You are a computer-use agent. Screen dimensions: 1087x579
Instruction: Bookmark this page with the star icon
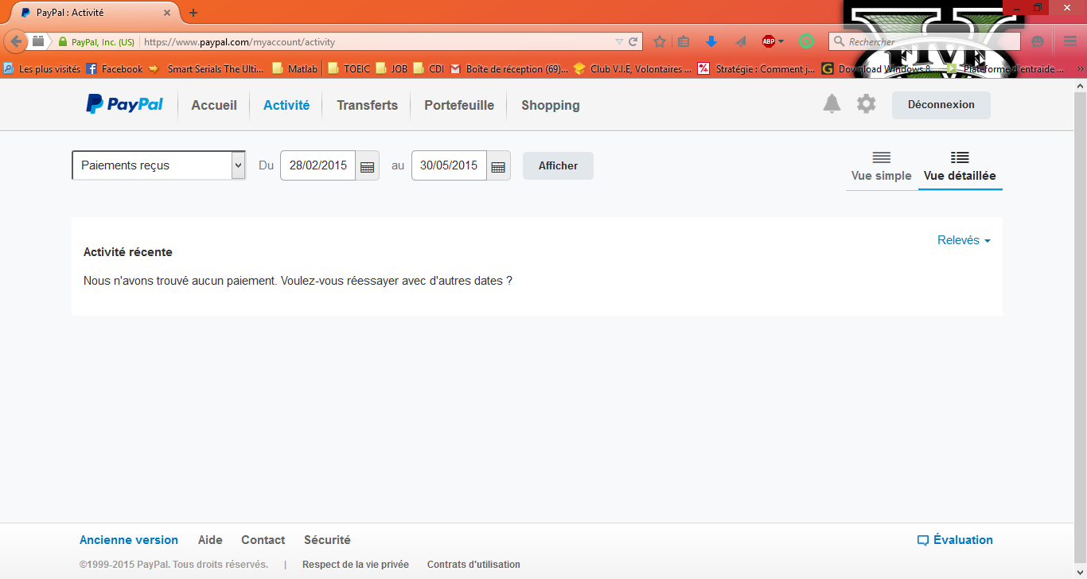coord(659,41)
